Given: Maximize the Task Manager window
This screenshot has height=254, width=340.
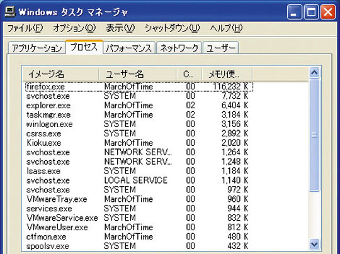Looking at the screenshot, I should pos(311,12).
